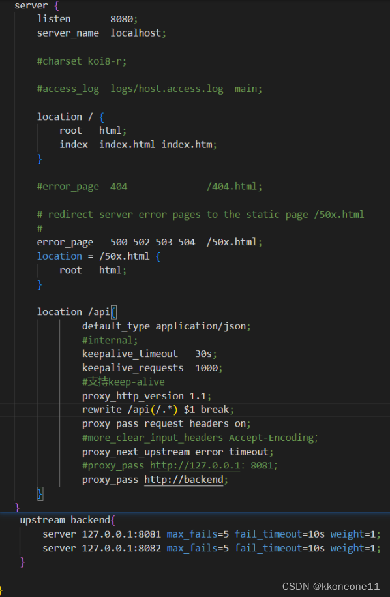Click 'default_type application/json;' line

(x=167, y=326)
